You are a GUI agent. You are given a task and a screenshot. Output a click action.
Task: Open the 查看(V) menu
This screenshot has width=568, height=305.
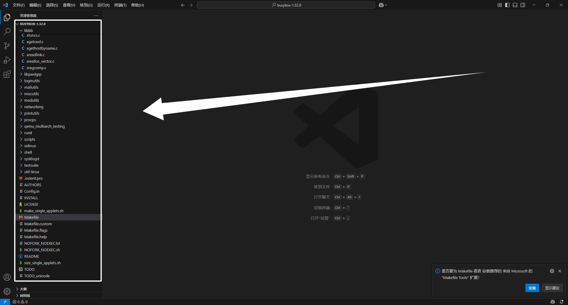pos(69,5)
